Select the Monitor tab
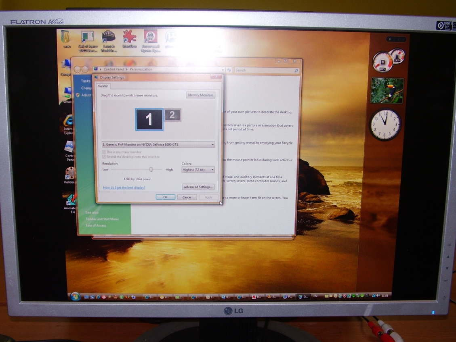Screen dimensions: 456x342 (x=103, y=86)
